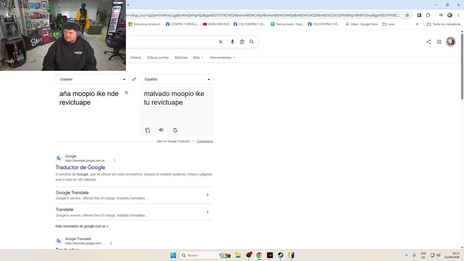Expand the Más search filter menu

[x=198, y=58]
